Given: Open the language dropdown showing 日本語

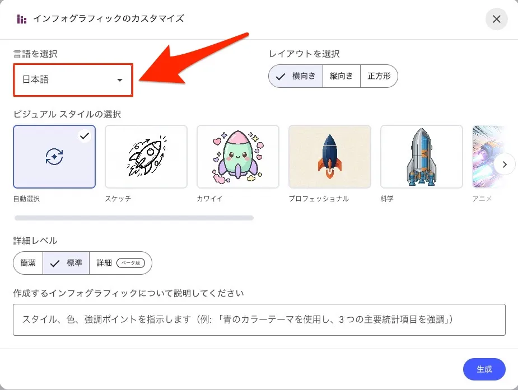Looking at the screenshot, I should (67, 80).
